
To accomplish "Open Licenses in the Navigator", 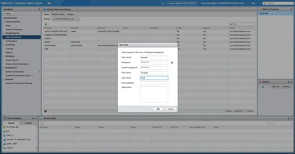I will 9,49.
